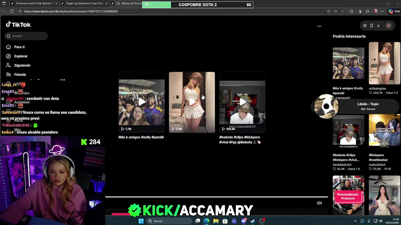Click the system tray volume icon
The image size is (401, 225).
[x=381, y=221]
